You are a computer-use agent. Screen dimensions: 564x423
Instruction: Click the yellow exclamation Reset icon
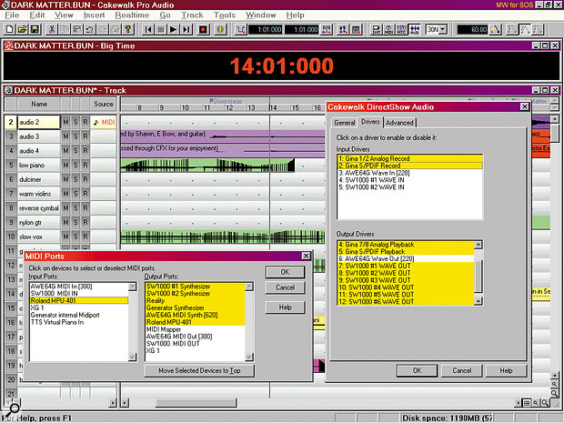point(220,29)
